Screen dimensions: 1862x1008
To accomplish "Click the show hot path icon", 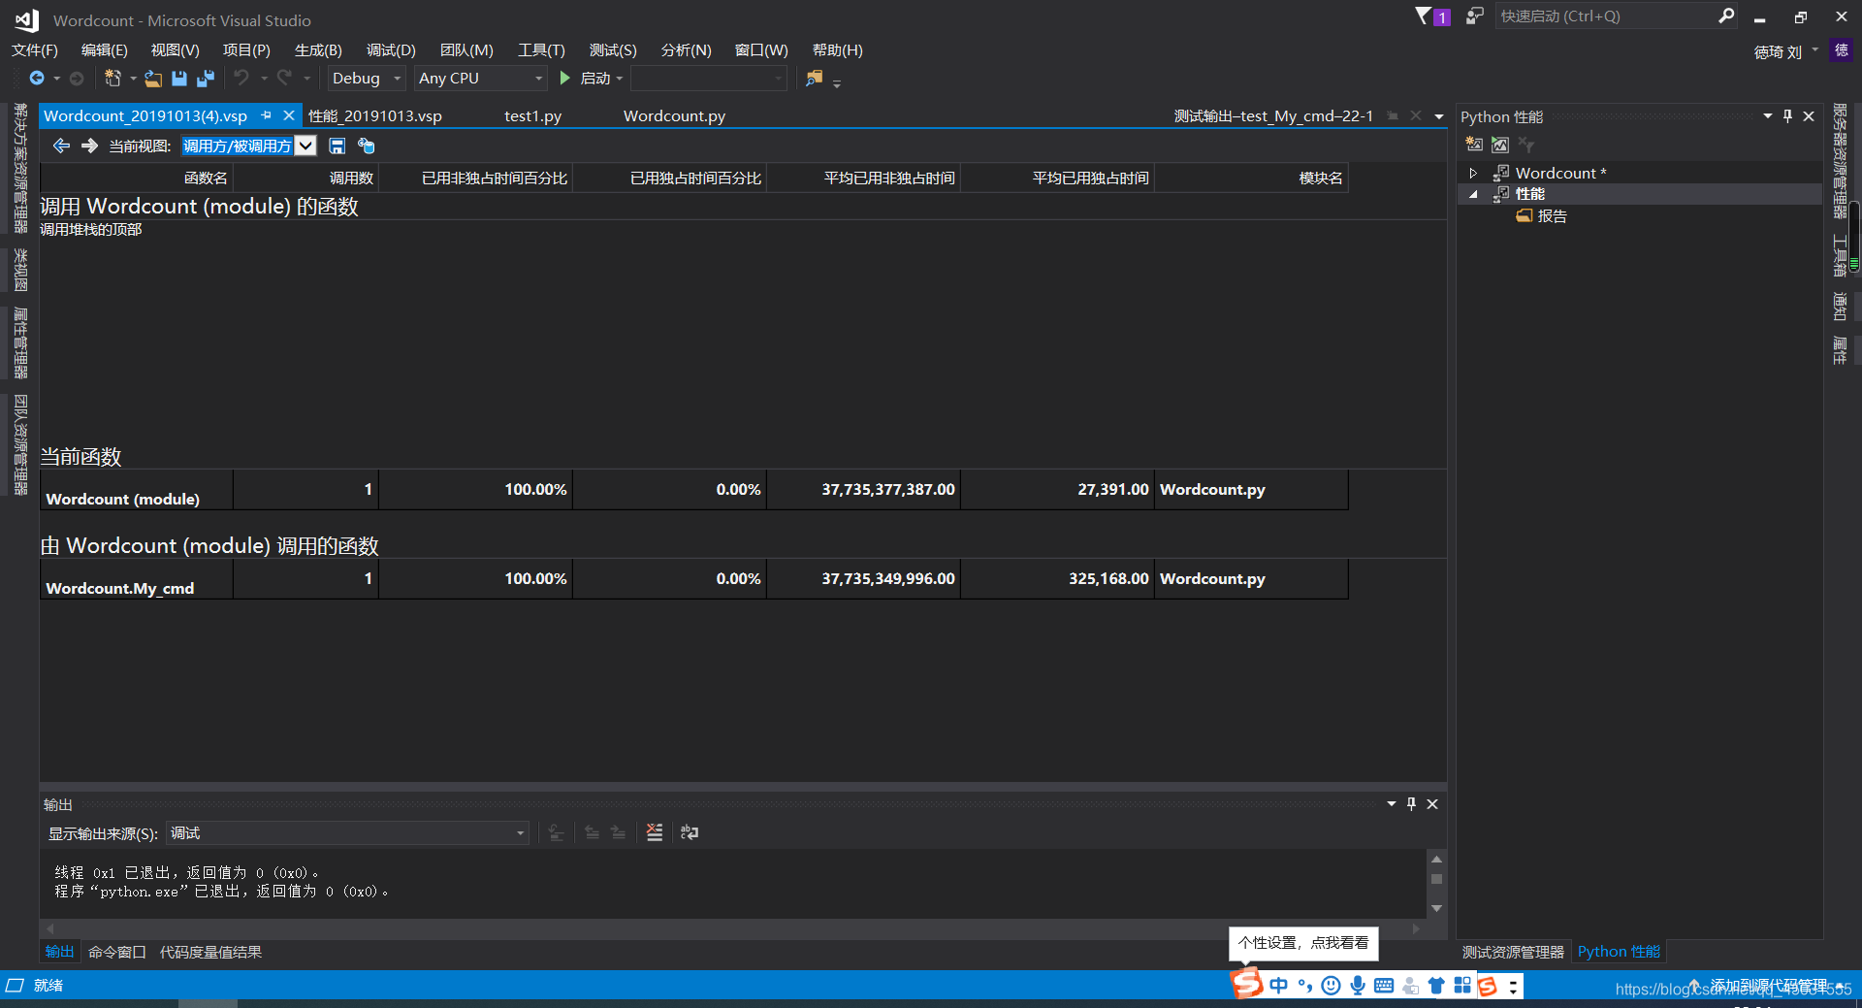I will coord(366,146).
